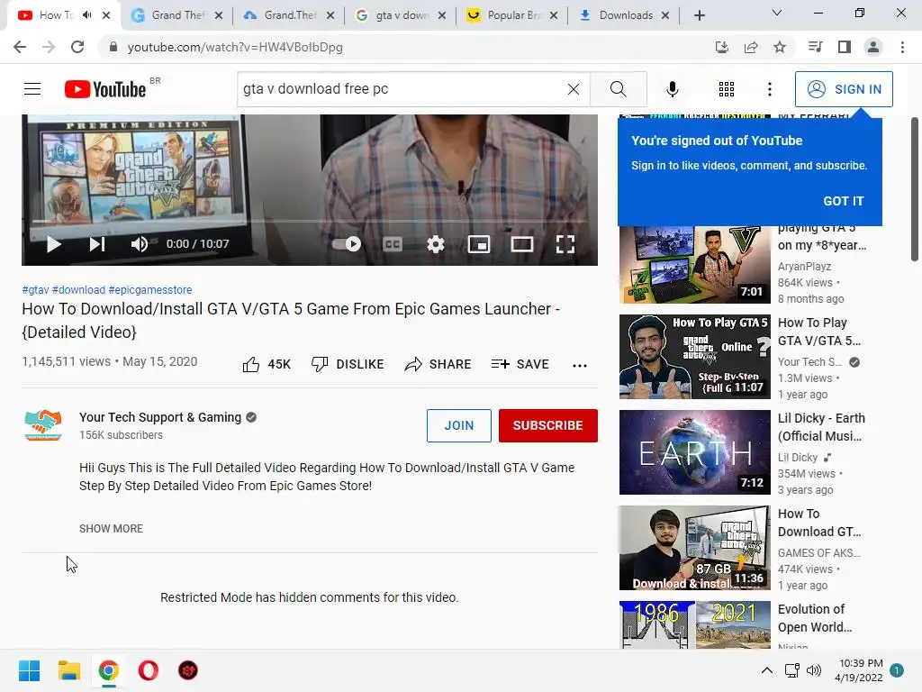Open 87 GB download install thumbnail
The height and width of the screenshot is (692, 922).
coord(694,548)
